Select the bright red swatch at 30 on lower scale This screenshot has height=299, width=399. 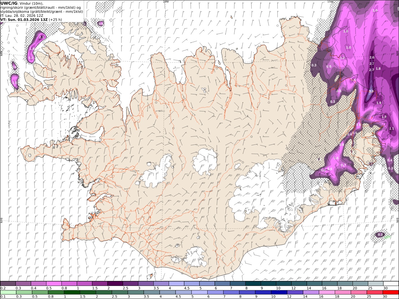pos(391,292)
